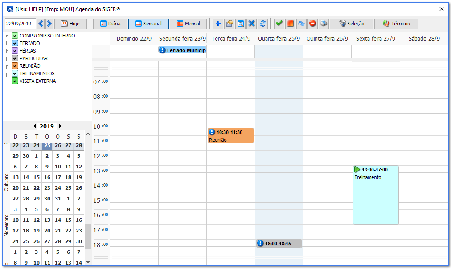The image size is (459, 273).
Task: Open the Diária view
Action: (x=110, y=24)
